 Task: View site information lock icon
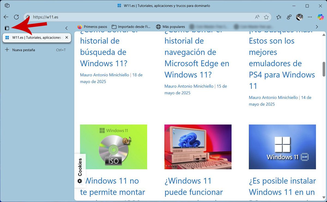28,17
